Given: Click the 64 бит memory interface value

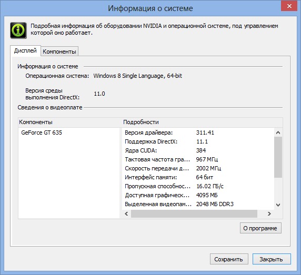Looking at the screenshot, I should tap(205, 177).
